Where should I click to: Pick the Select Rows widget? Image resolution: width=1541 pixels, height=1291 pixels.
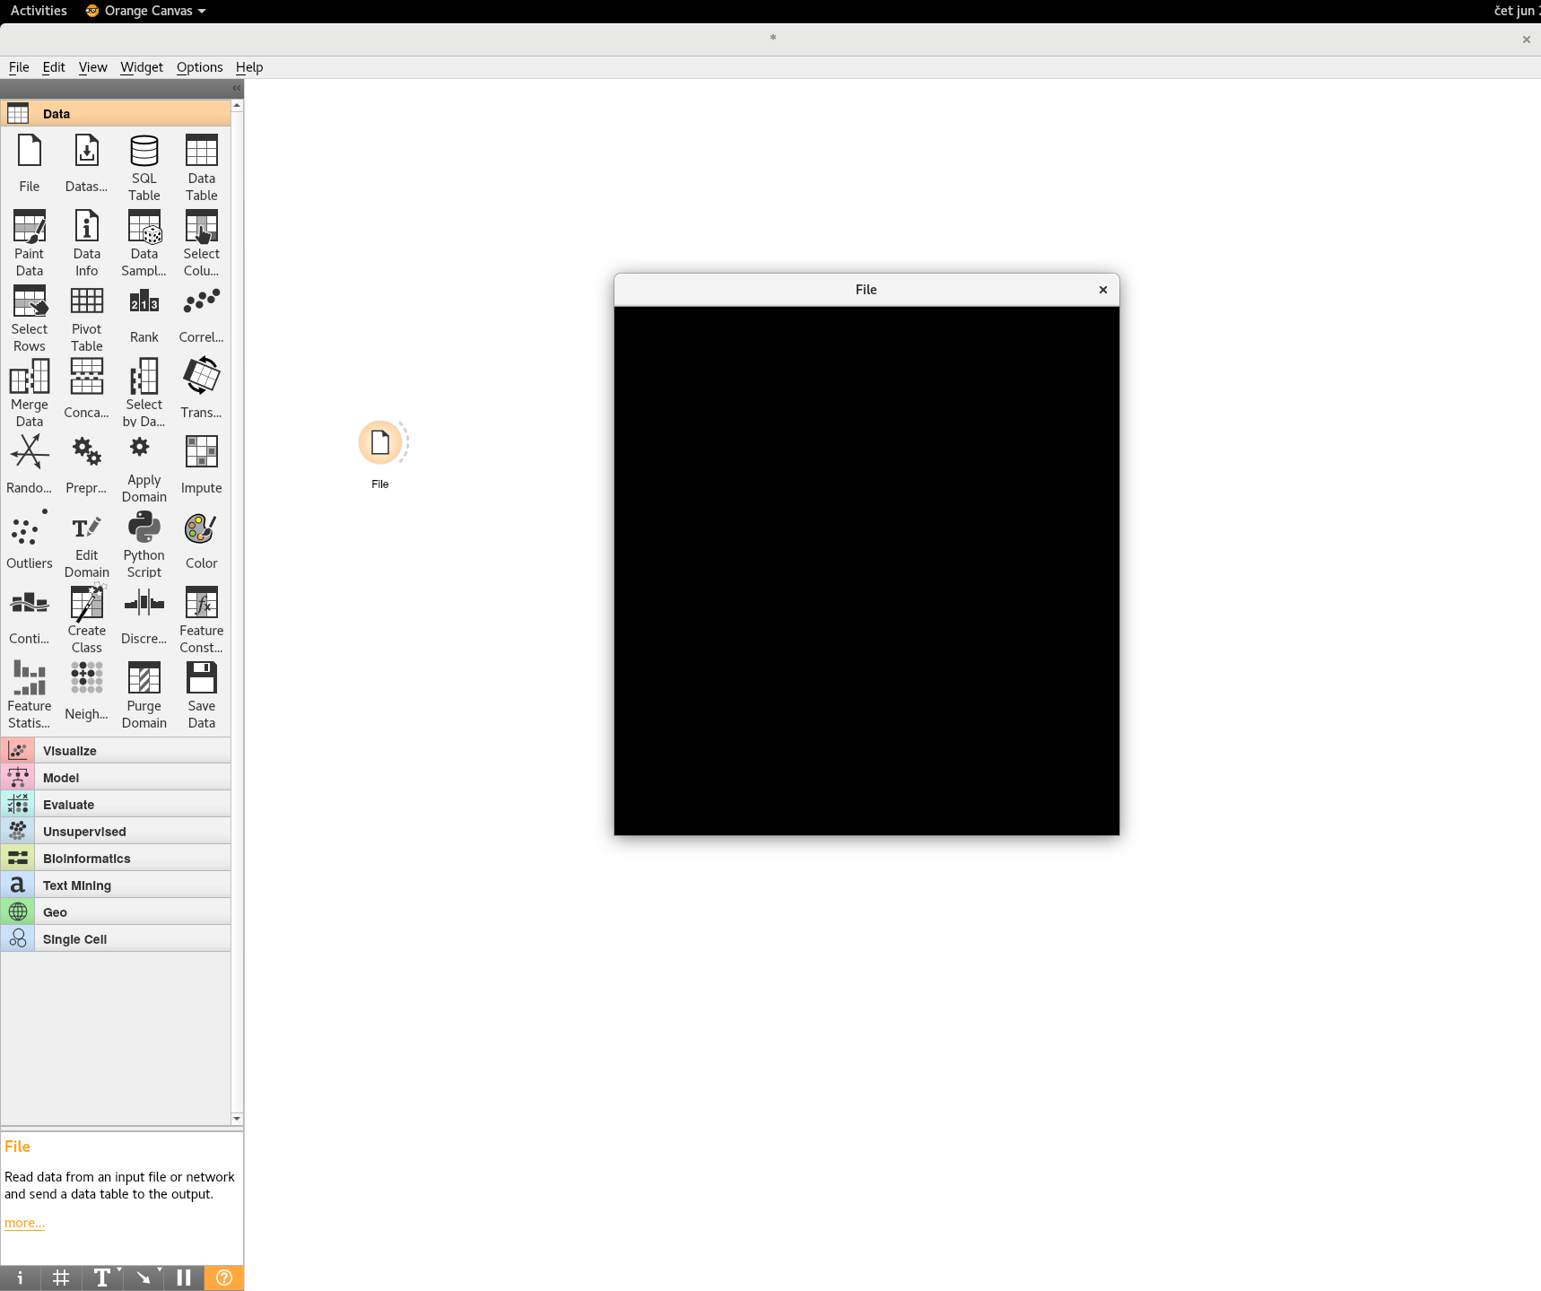30,318
